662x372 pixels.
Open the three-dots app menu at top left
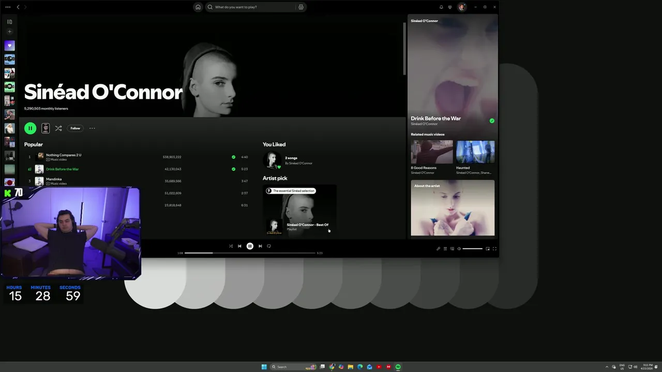click(8, 7)
